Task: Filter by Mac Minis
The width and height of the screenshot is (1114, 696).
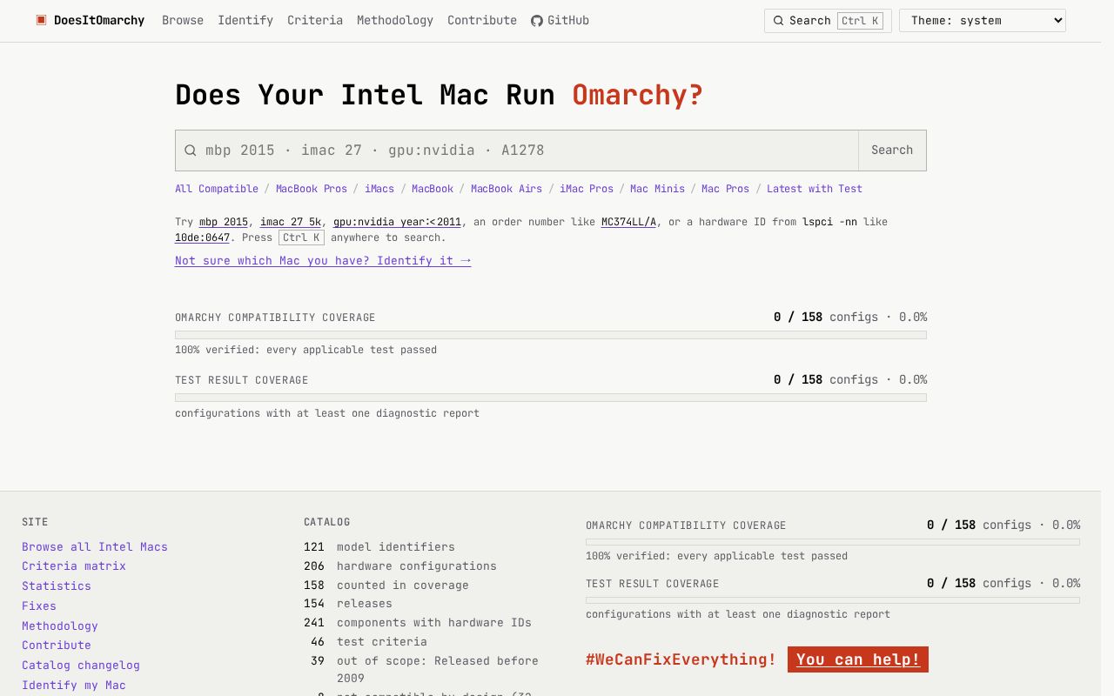Action: pyautogui.click(x=657, y=189)
